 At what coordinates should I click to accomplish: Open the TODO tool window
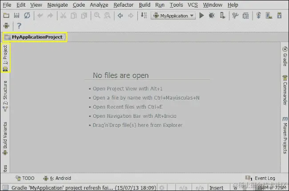[25, 178]
